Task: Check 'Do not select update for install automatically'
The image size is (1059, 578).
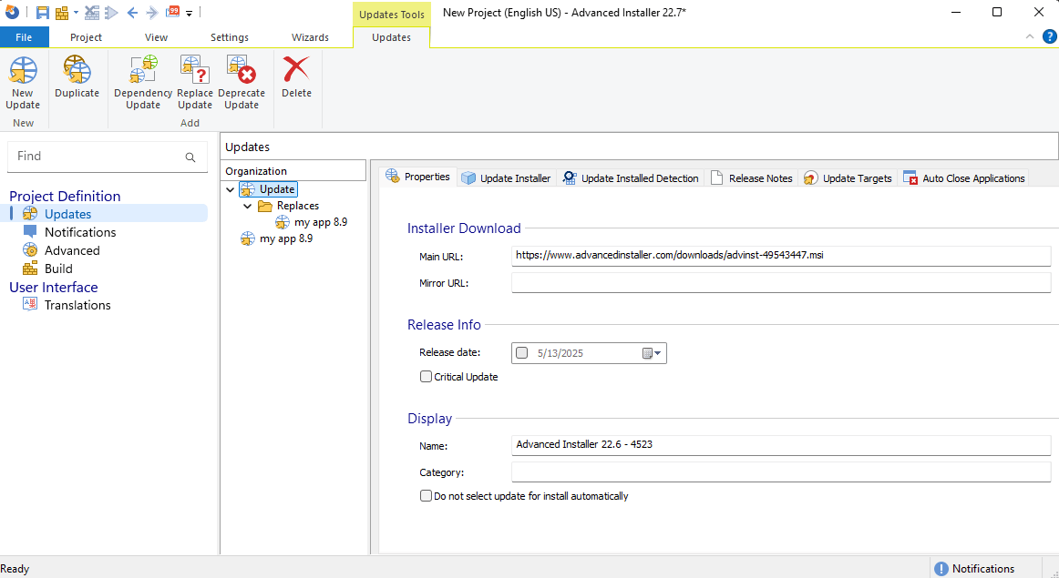Action: tap(426, 496)
